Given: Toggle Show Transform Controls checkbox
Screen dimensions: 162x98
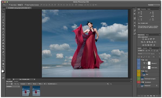Looking at the screenshot, I should coord(25,5).
